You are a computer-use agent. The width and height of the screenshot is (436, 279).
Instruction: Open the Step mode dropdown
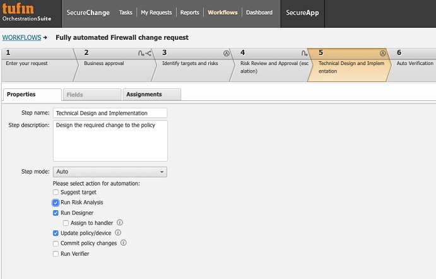(x=110, y=172)
